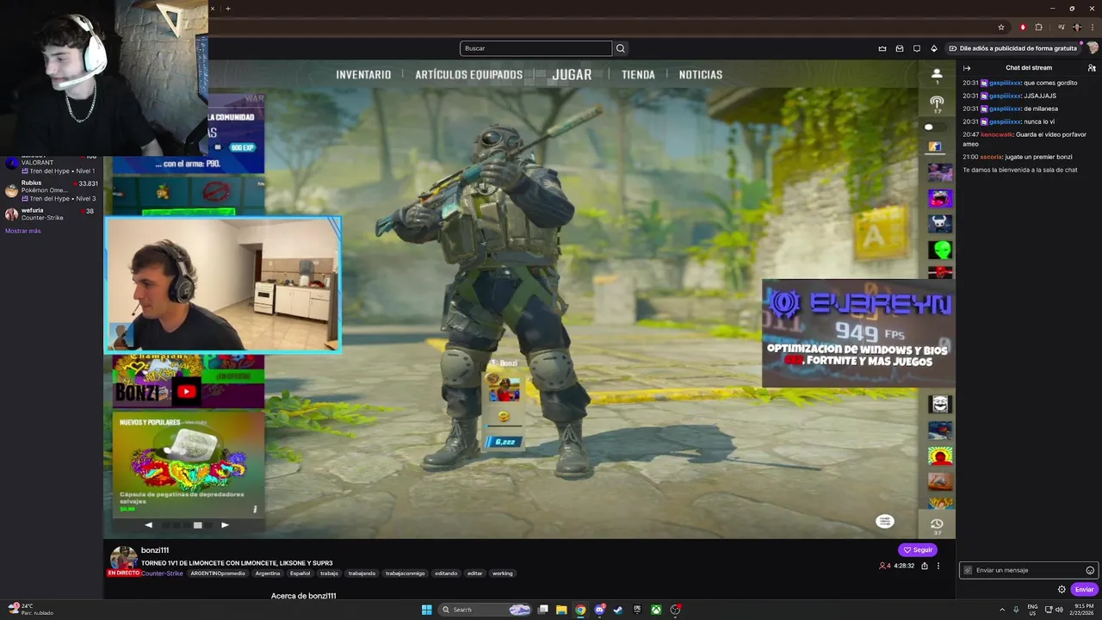Open Steam from taskbar

click(x=618, y=610)
